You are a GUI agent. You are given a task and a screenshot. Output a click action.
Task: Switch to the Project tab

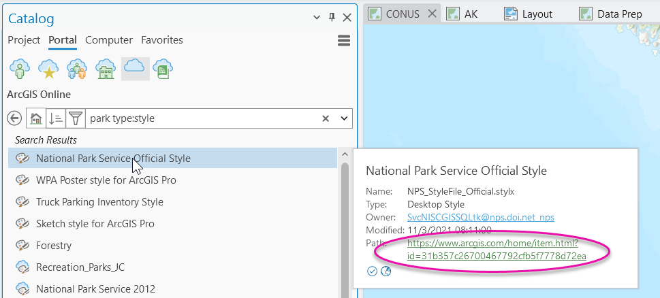24,40
